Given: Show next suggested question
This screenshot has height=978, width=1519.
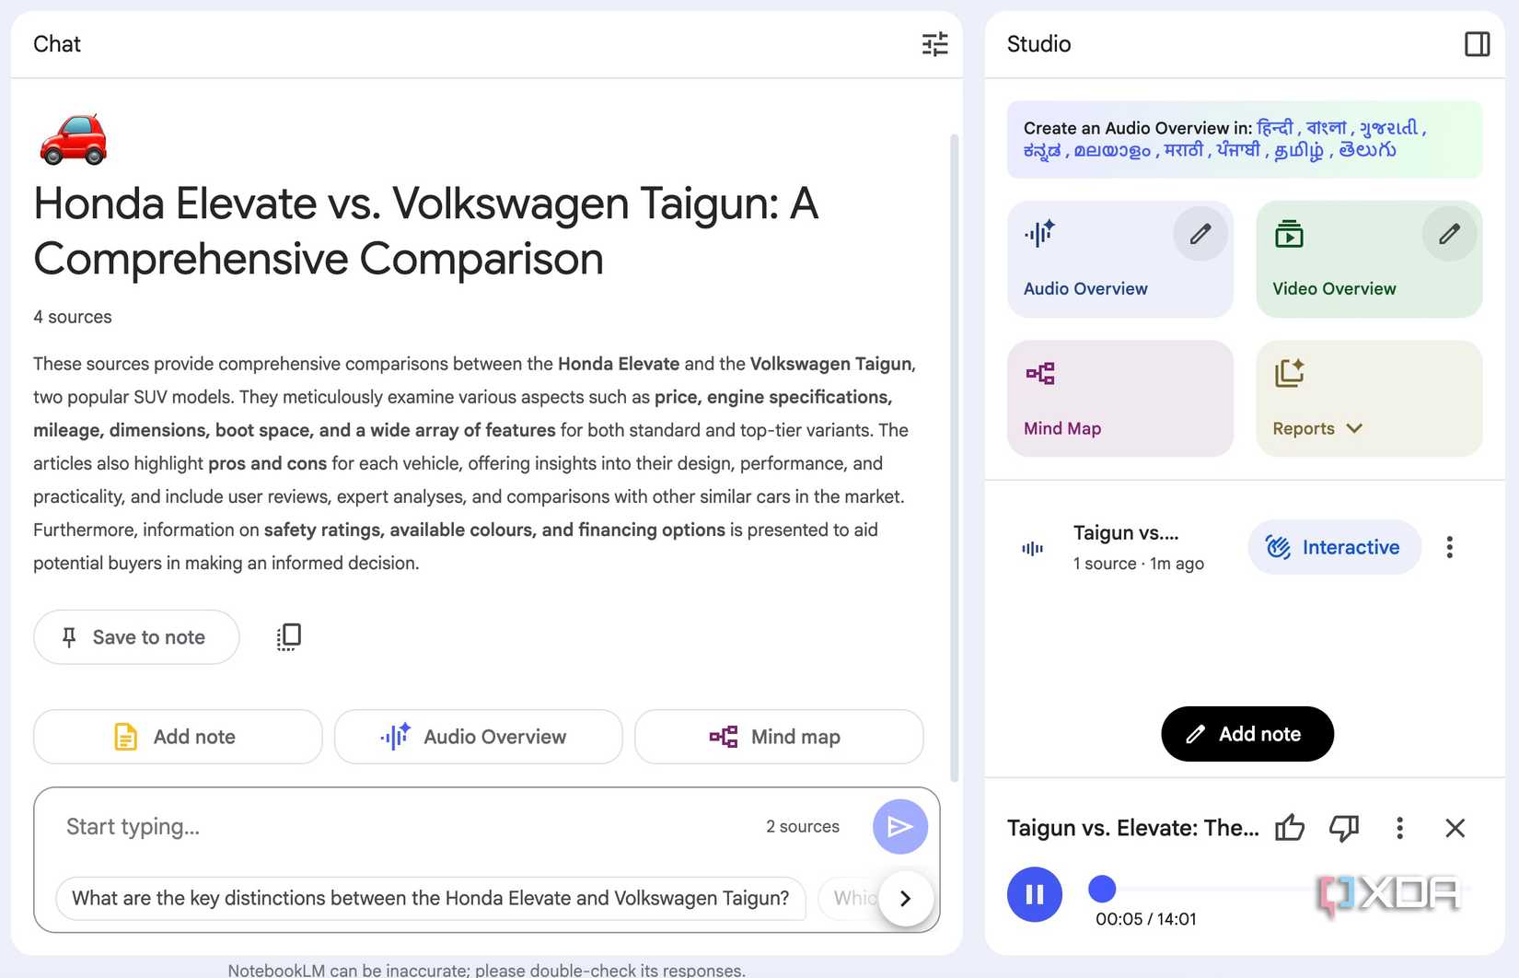Looking at the screenshot, I should [x=905, y=898].
